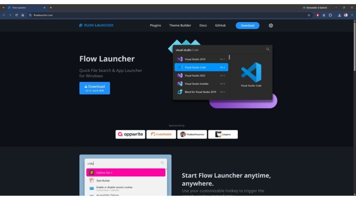Click 'Blend for Visual Studio 2019' text
Viewport: 356px width, 200px height.
click(200, 92)
